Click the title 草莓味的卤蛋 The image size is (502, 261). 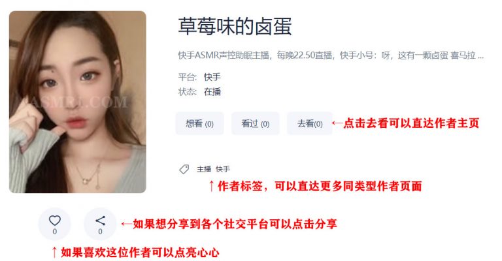coord(235,27)
